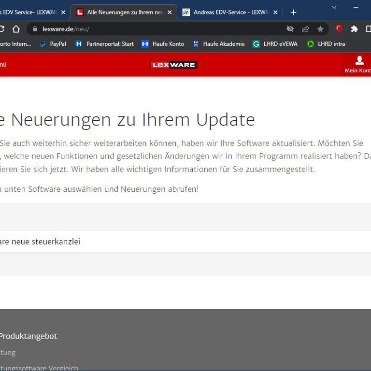The height and width of the screenshot is (371, 371).
Task: Click the 'Produktangebot' footer heading
Action: pyautogui.click(x=28, y=336)
